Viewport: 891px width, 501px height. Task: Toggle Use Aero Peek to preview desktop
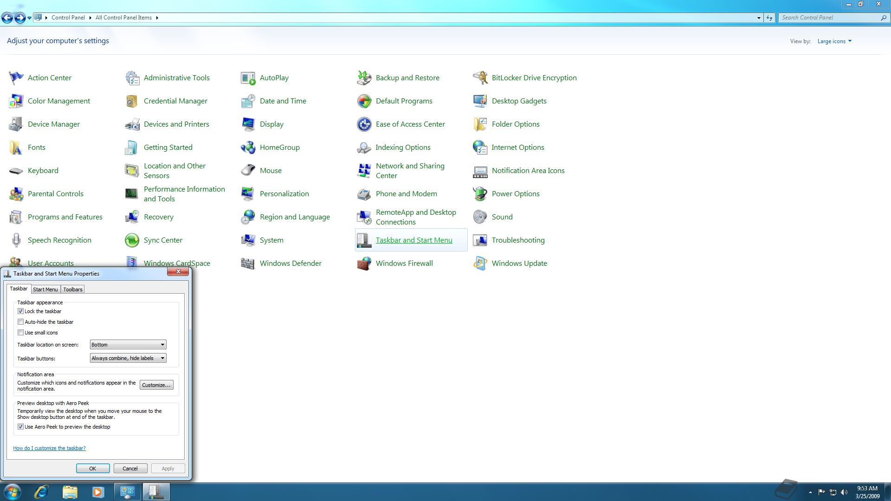click(x=20, y=427)
